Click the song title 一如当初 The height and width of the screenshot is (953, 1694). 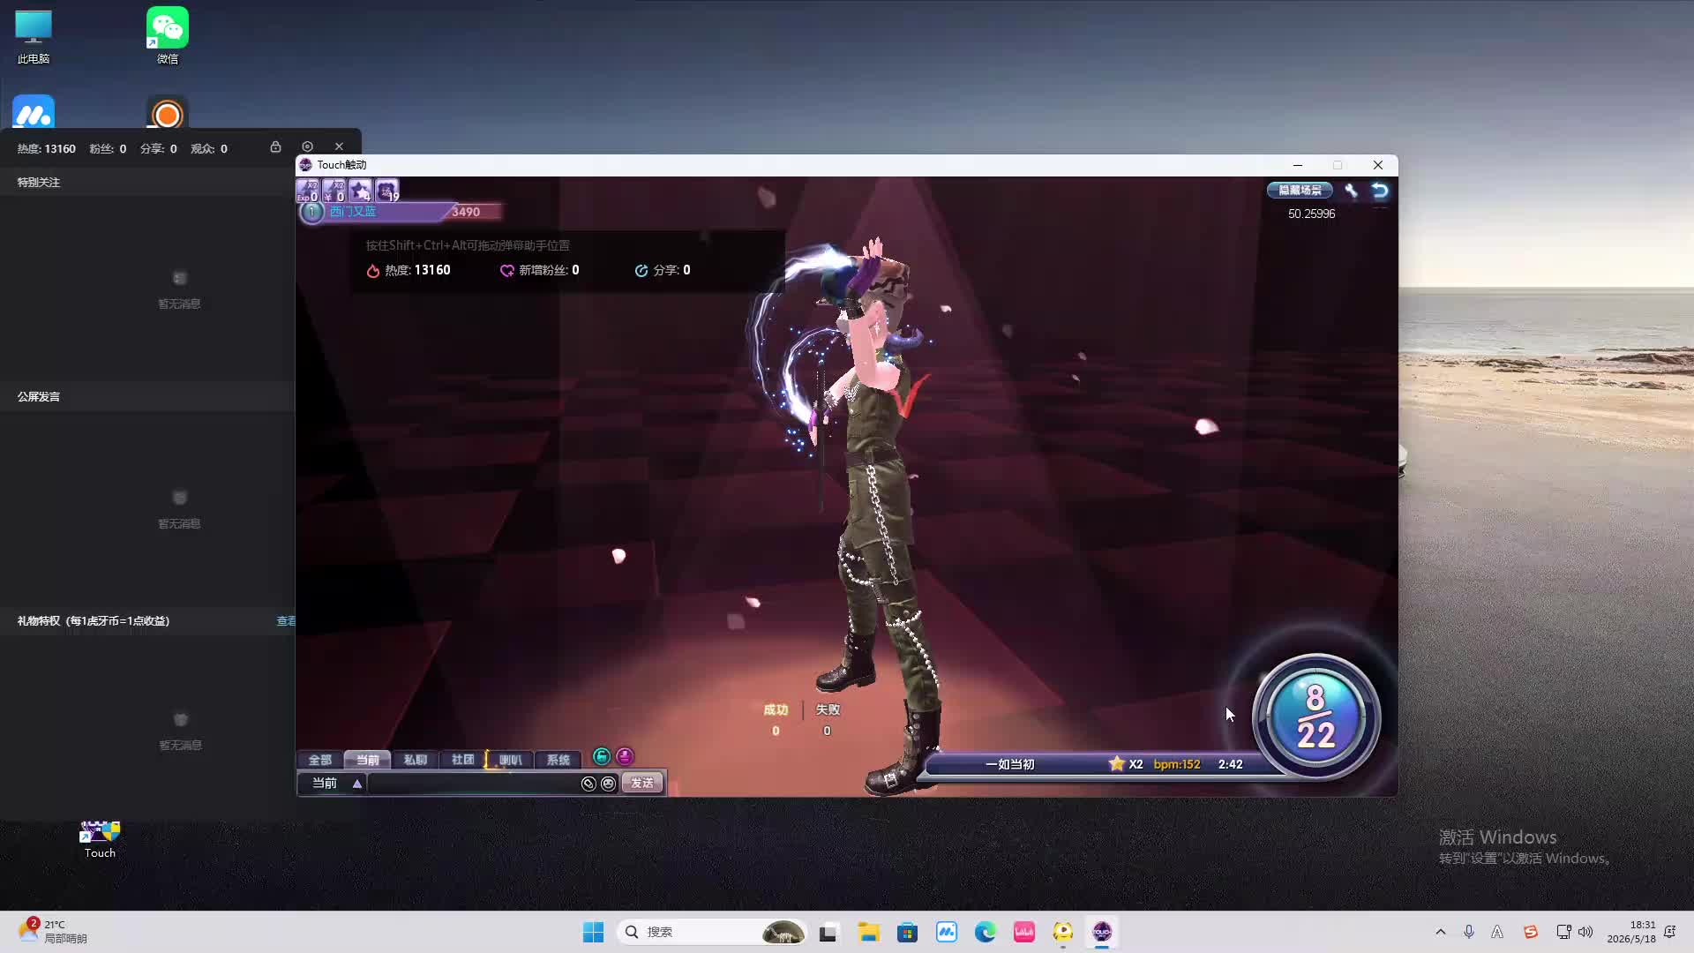(x=1009, y=764)
